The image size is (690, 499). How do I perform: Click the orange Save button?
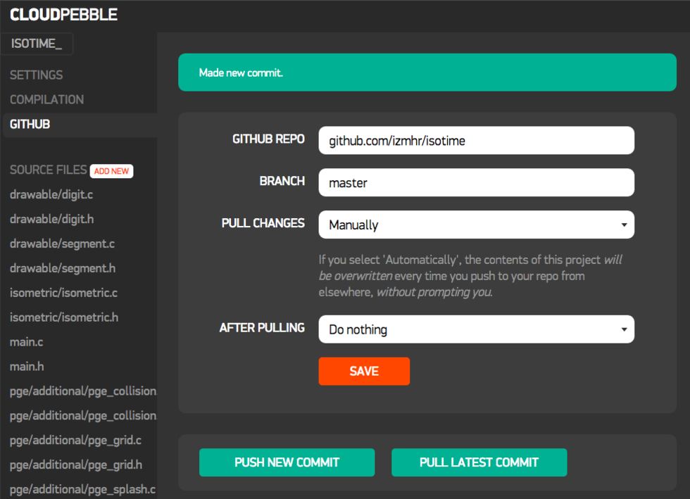coord(364,371)
